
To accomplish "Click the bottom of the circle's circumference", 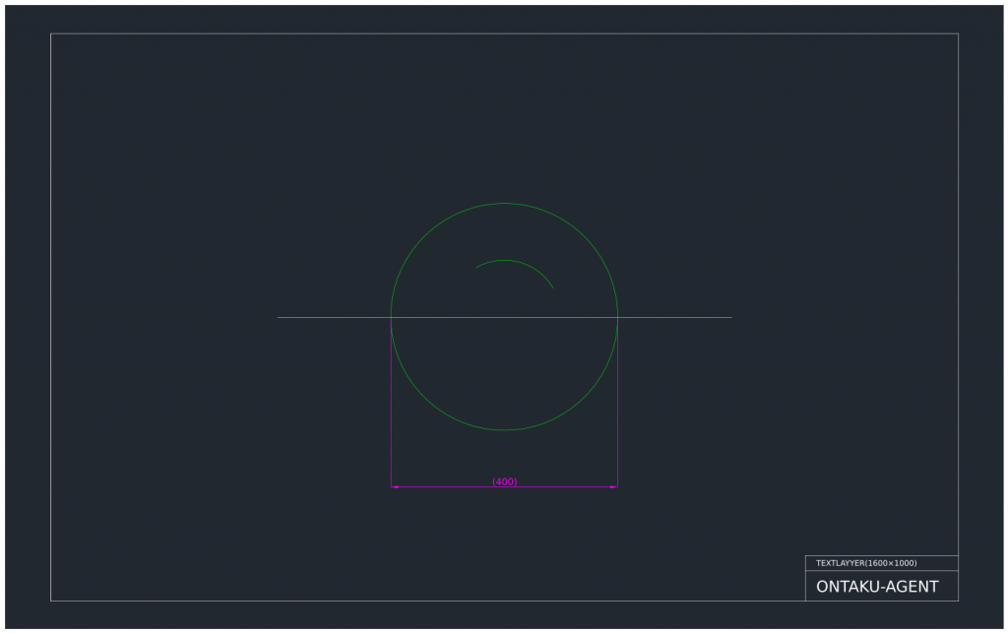I will coord(504,430).
